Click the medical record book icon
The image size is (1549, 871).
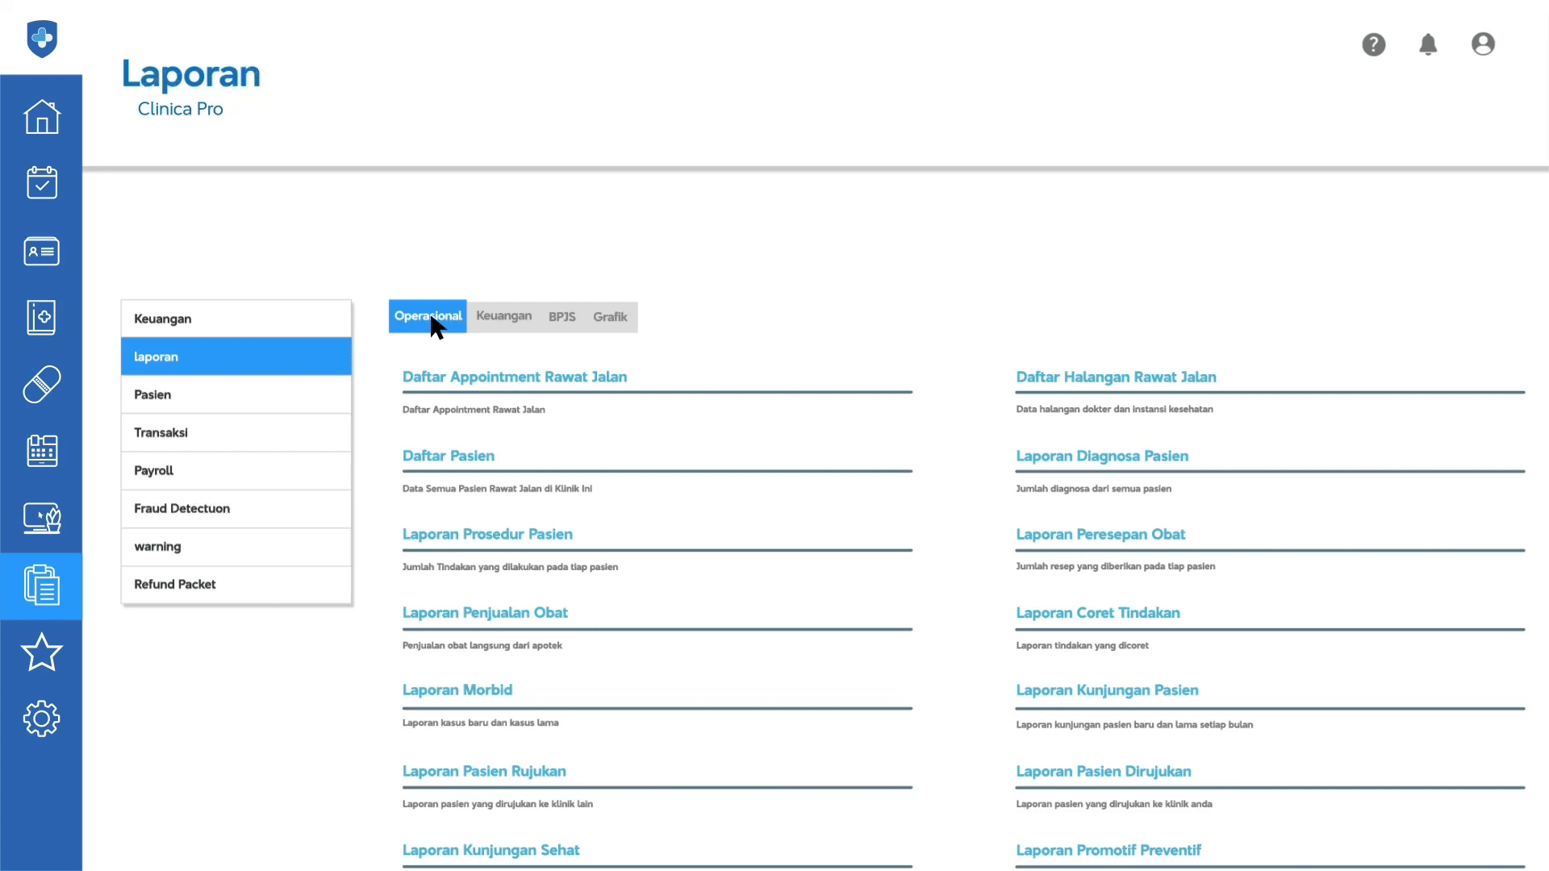coord(41,318)
